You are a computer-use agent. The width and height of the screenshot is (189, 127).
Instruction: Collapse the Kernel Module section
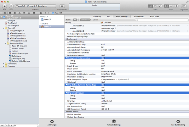[66, 112]
